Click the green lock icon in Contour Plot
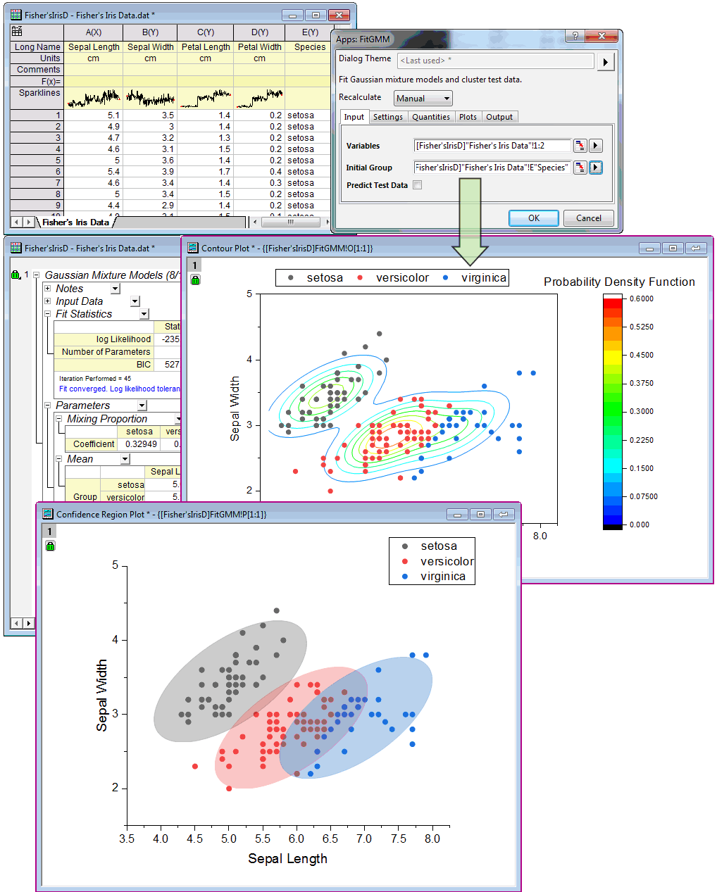 coord(196,279)
